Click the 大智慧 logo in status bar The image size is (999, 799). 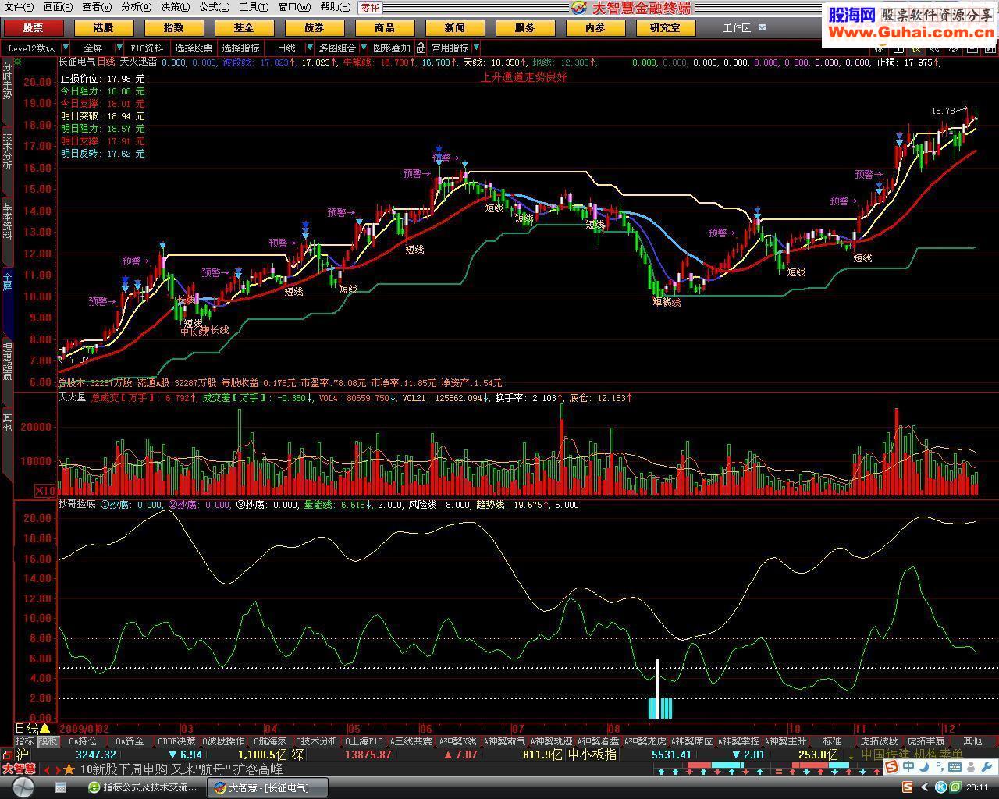point(19,769)
